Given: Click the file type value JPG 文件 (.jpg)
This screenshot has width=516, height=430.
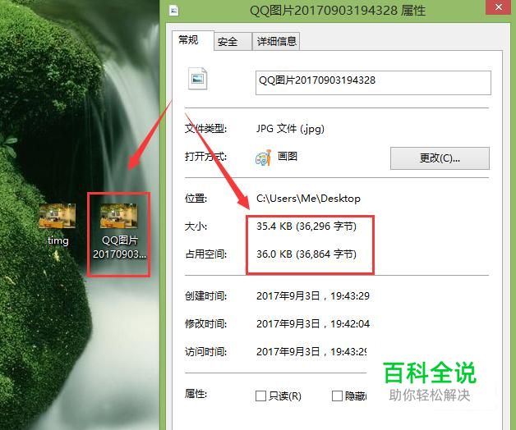Looking at the screenshot, I should tap(290, 129).
